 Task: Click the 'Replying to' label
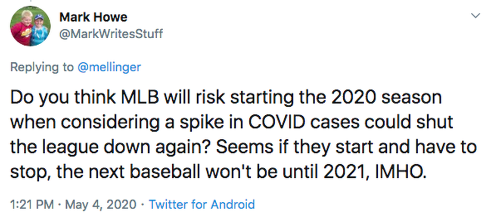(42, 67)
